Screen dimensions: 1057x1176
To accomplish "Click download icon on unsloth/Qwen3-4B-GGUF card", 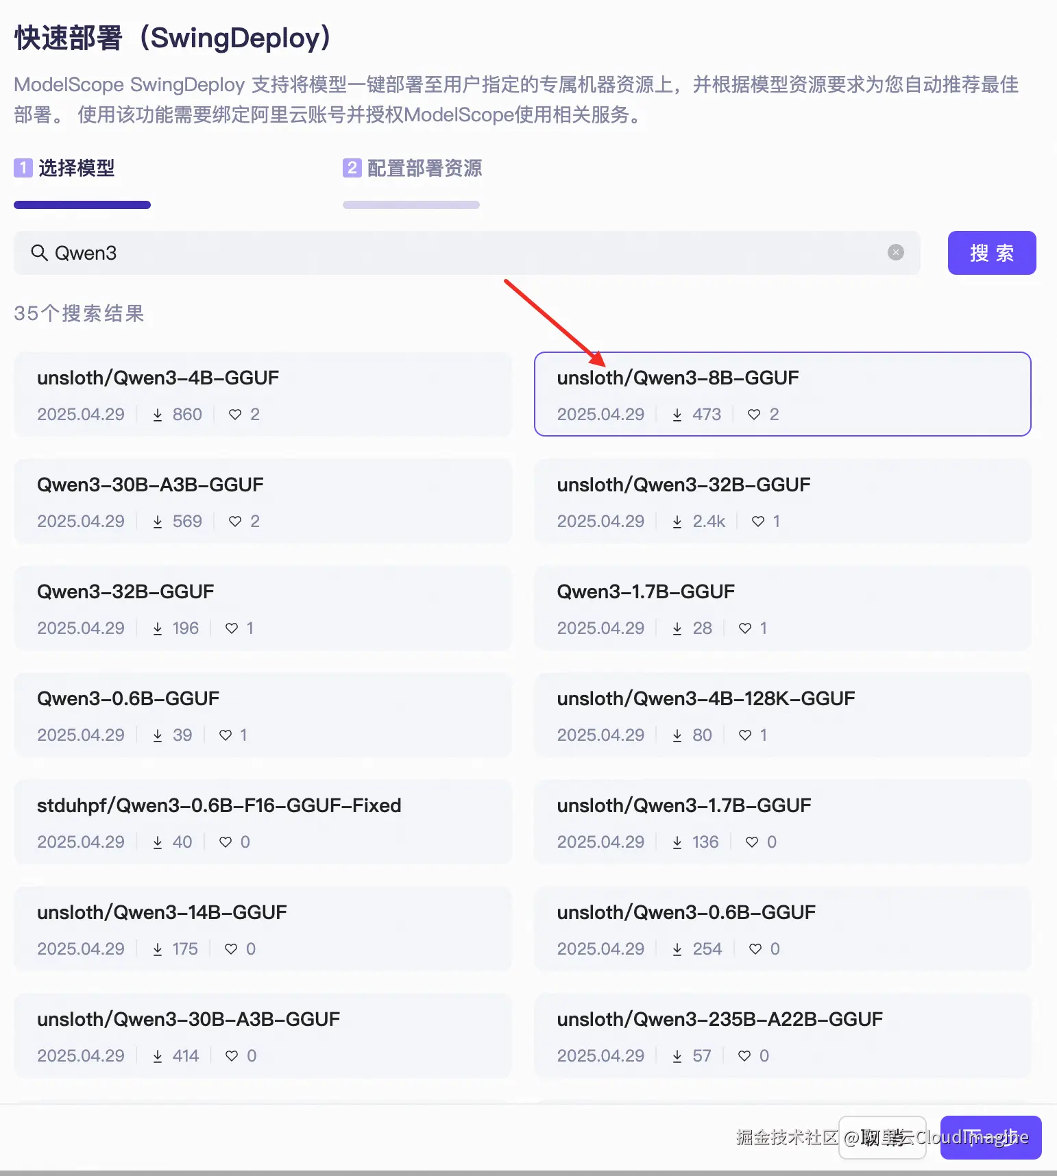I will 158,415.
